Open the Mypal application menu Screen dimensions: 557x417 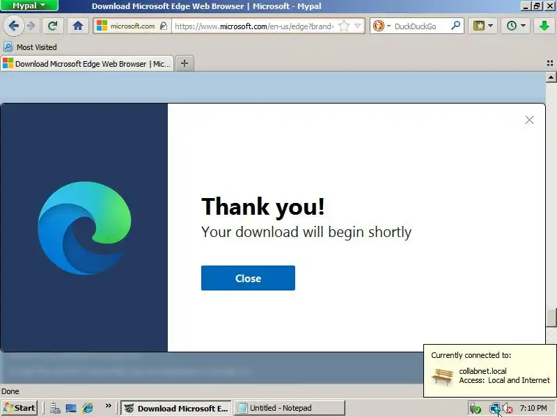coord(29,6)
